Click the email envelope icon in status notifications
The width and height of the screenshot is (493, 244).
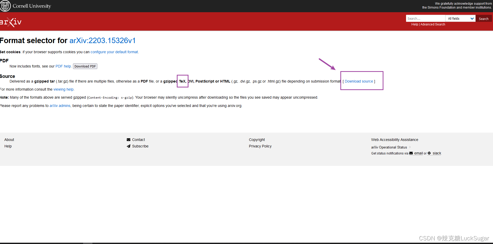411,153
